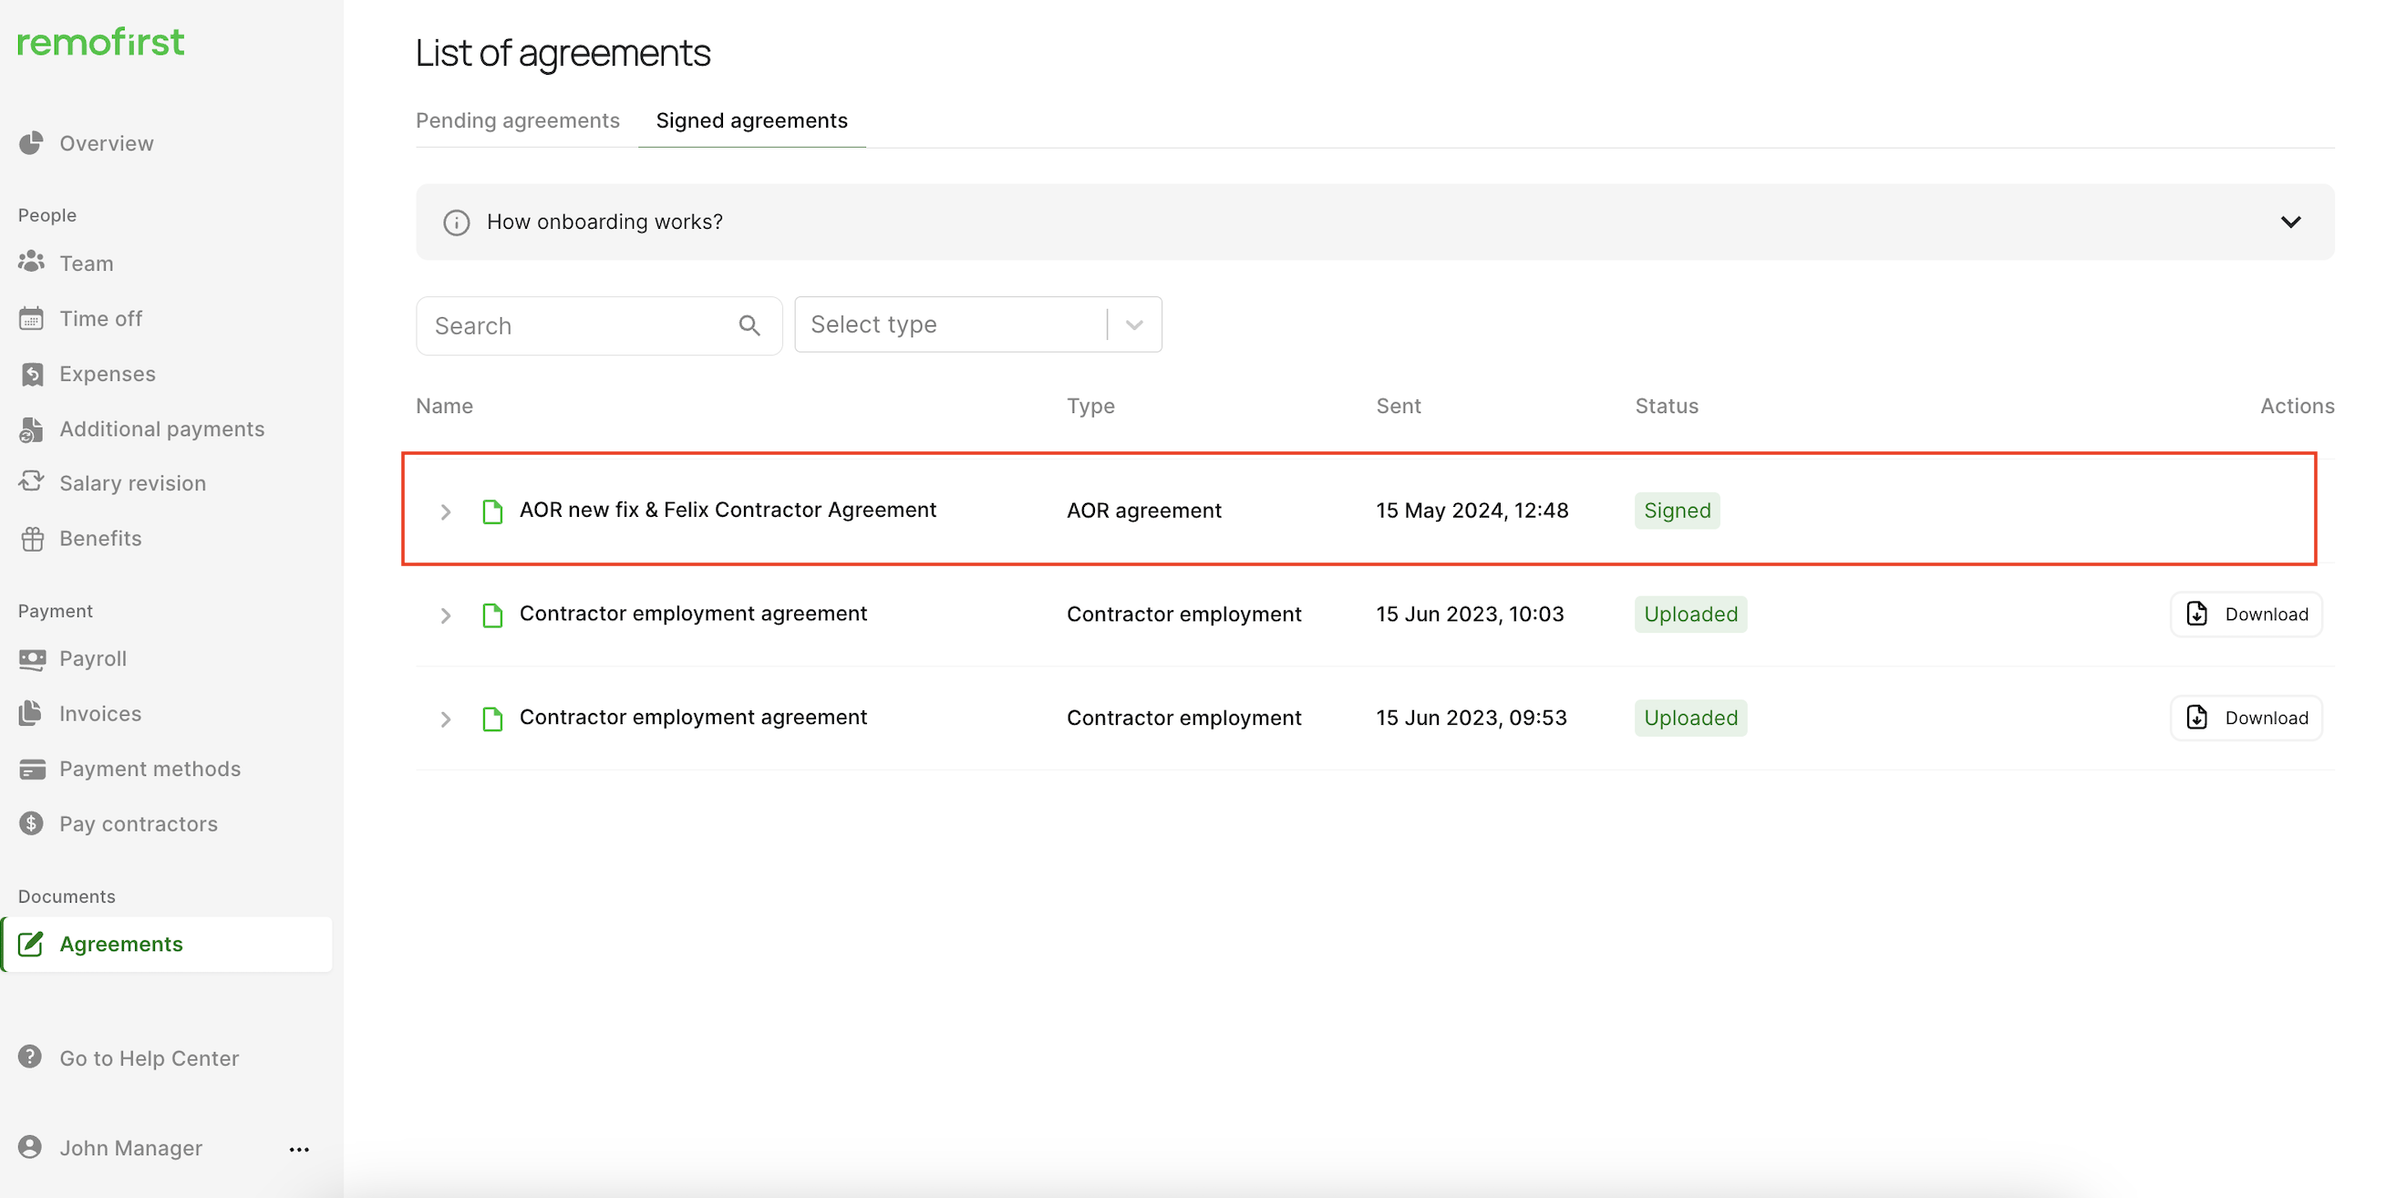Viewport: 2396px width, 1198px height.
Task: Click the Overview pie chart icon
Action: pos(31,142)
